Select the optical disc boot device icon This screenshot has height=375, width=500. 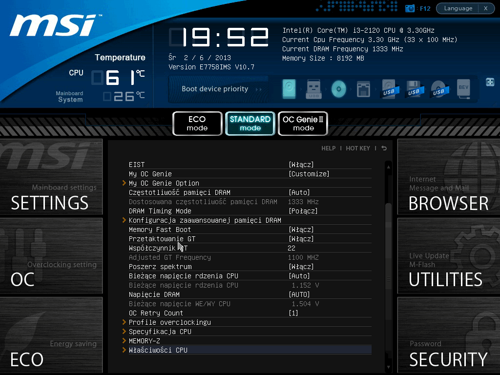(339, 89)
